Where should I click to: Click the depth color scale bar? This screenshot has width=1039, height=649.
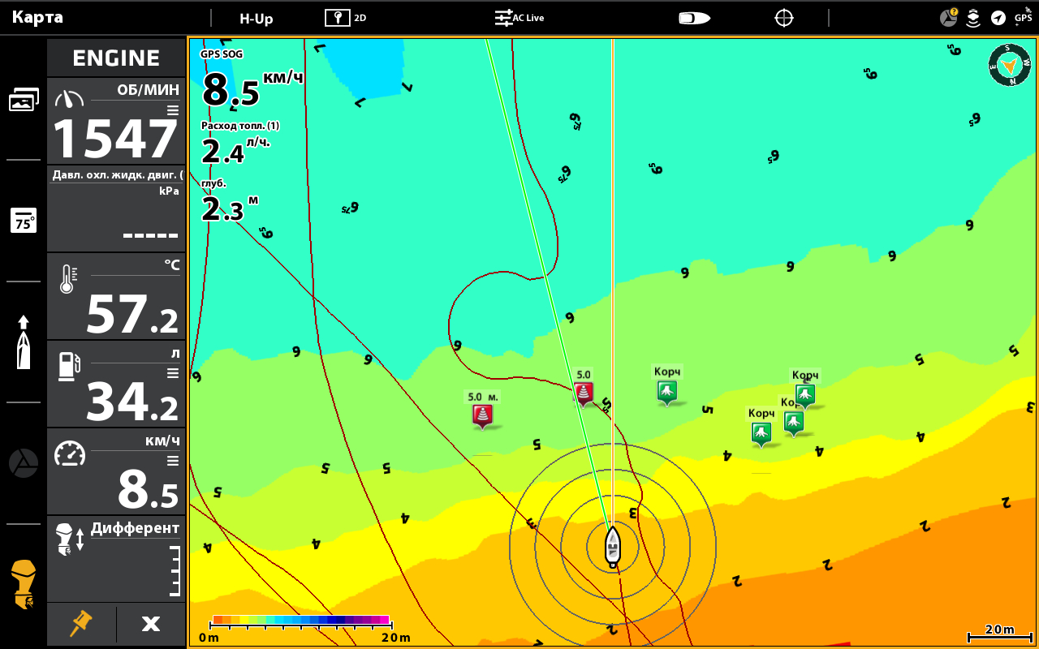[300, 621]
